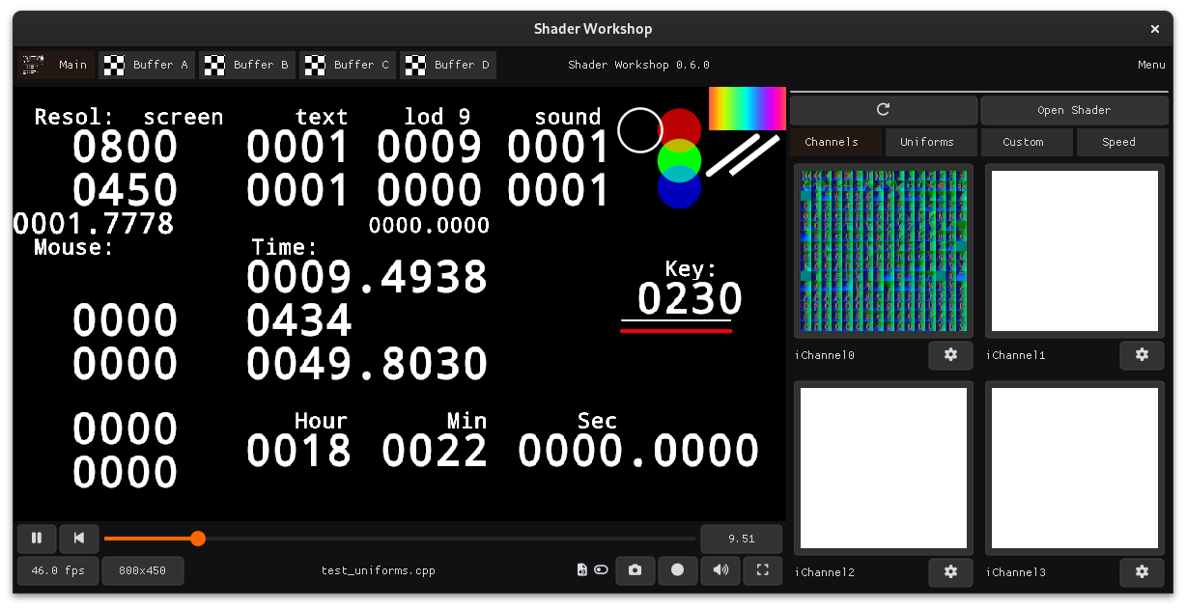Flip the small toggle switch icon
1186x609 pixels.
pos(601,570)
